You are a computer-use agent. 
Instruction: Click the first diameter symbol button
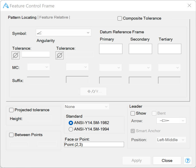(16, 55)
